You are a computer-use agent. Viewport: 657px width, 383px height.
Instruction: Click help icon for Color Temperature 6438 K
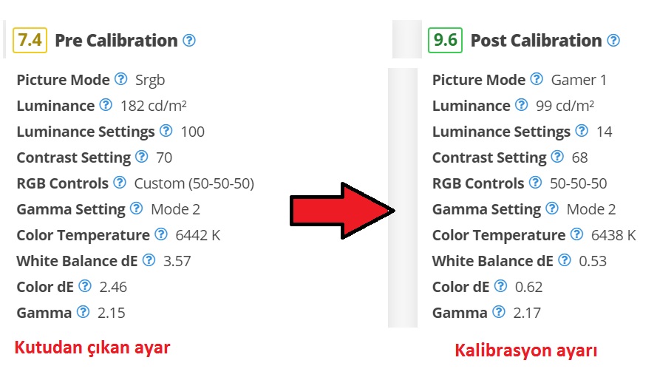click(577, 234)
